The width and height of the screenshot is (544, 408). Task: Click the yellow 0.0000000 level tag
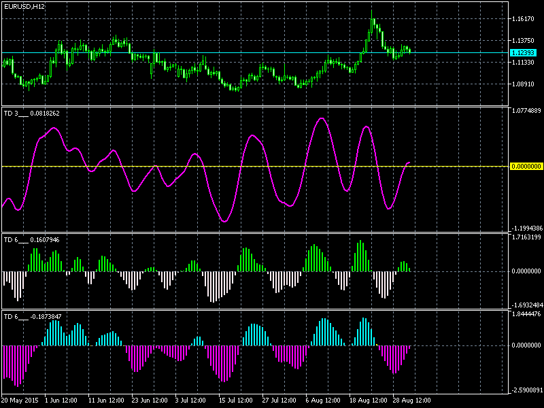pyautogui.click(x=526, y=166)
